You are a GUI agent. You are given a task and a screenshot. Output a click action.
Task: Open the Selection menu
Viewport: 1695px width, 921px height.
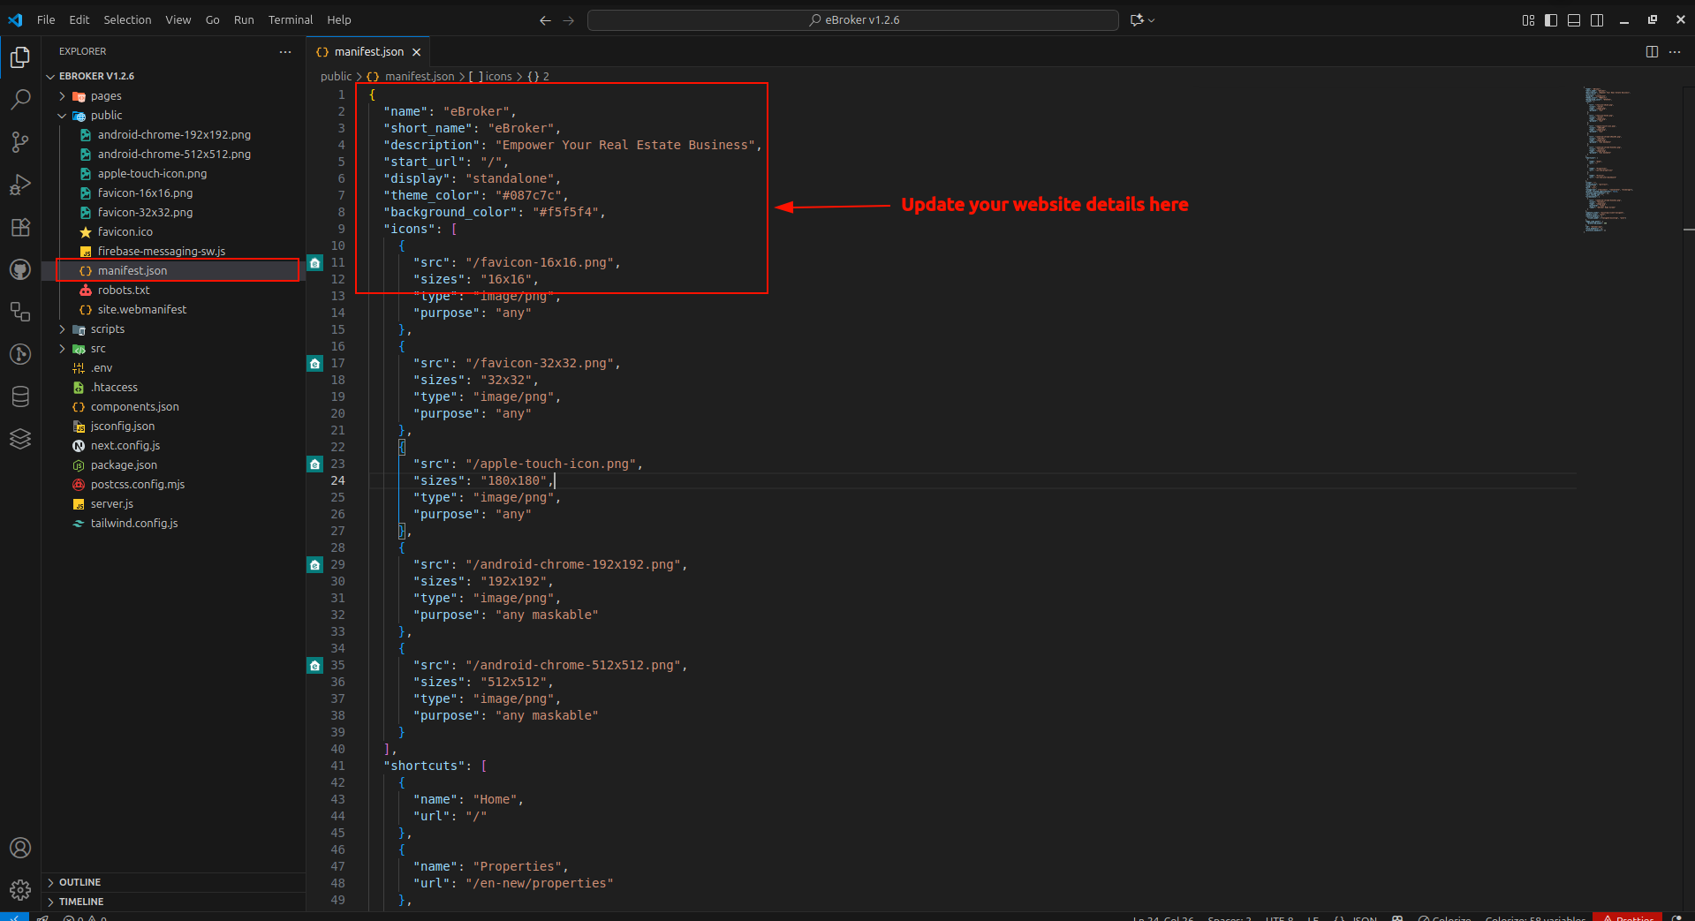coord(127,19)
